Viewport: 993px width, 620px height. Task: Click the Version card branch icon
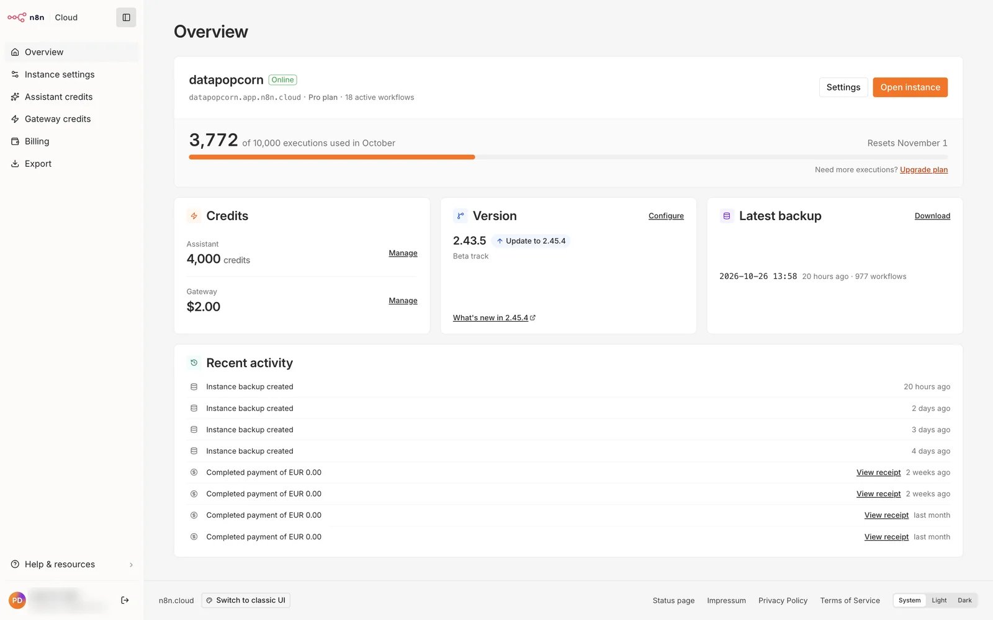[x=461, y=216]
